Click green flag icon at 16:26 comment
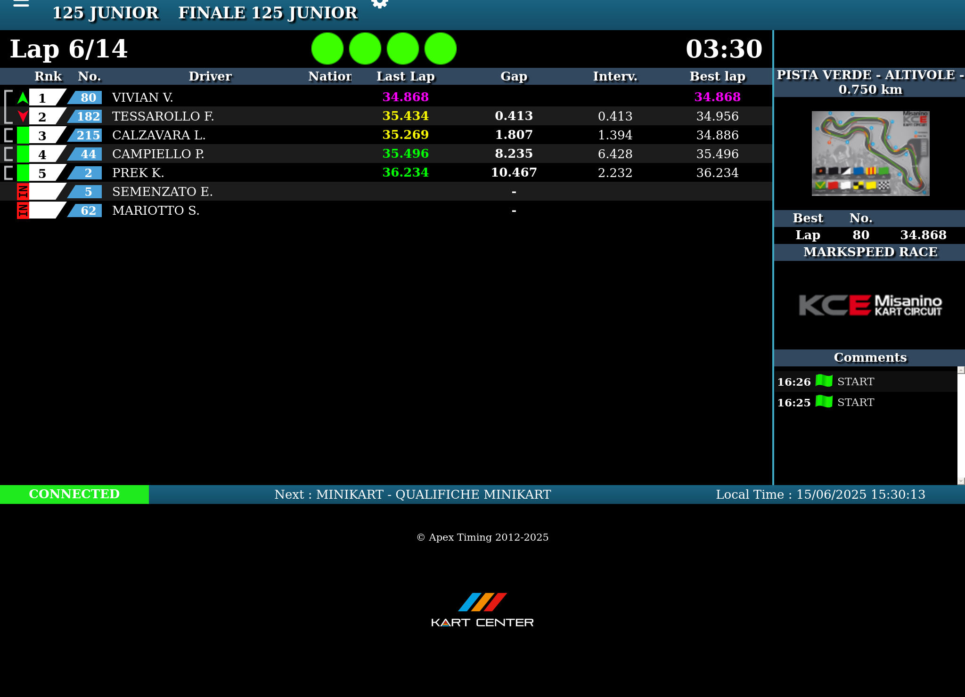The width and height of the screenshot is (965, 697). [x=824, y=381]
